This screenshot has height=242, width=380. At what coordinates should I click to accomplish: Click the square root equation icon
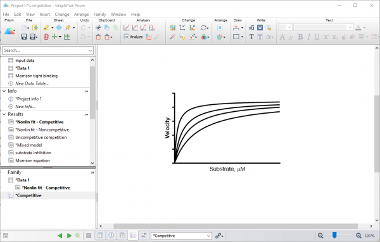(x=251, y=28)
